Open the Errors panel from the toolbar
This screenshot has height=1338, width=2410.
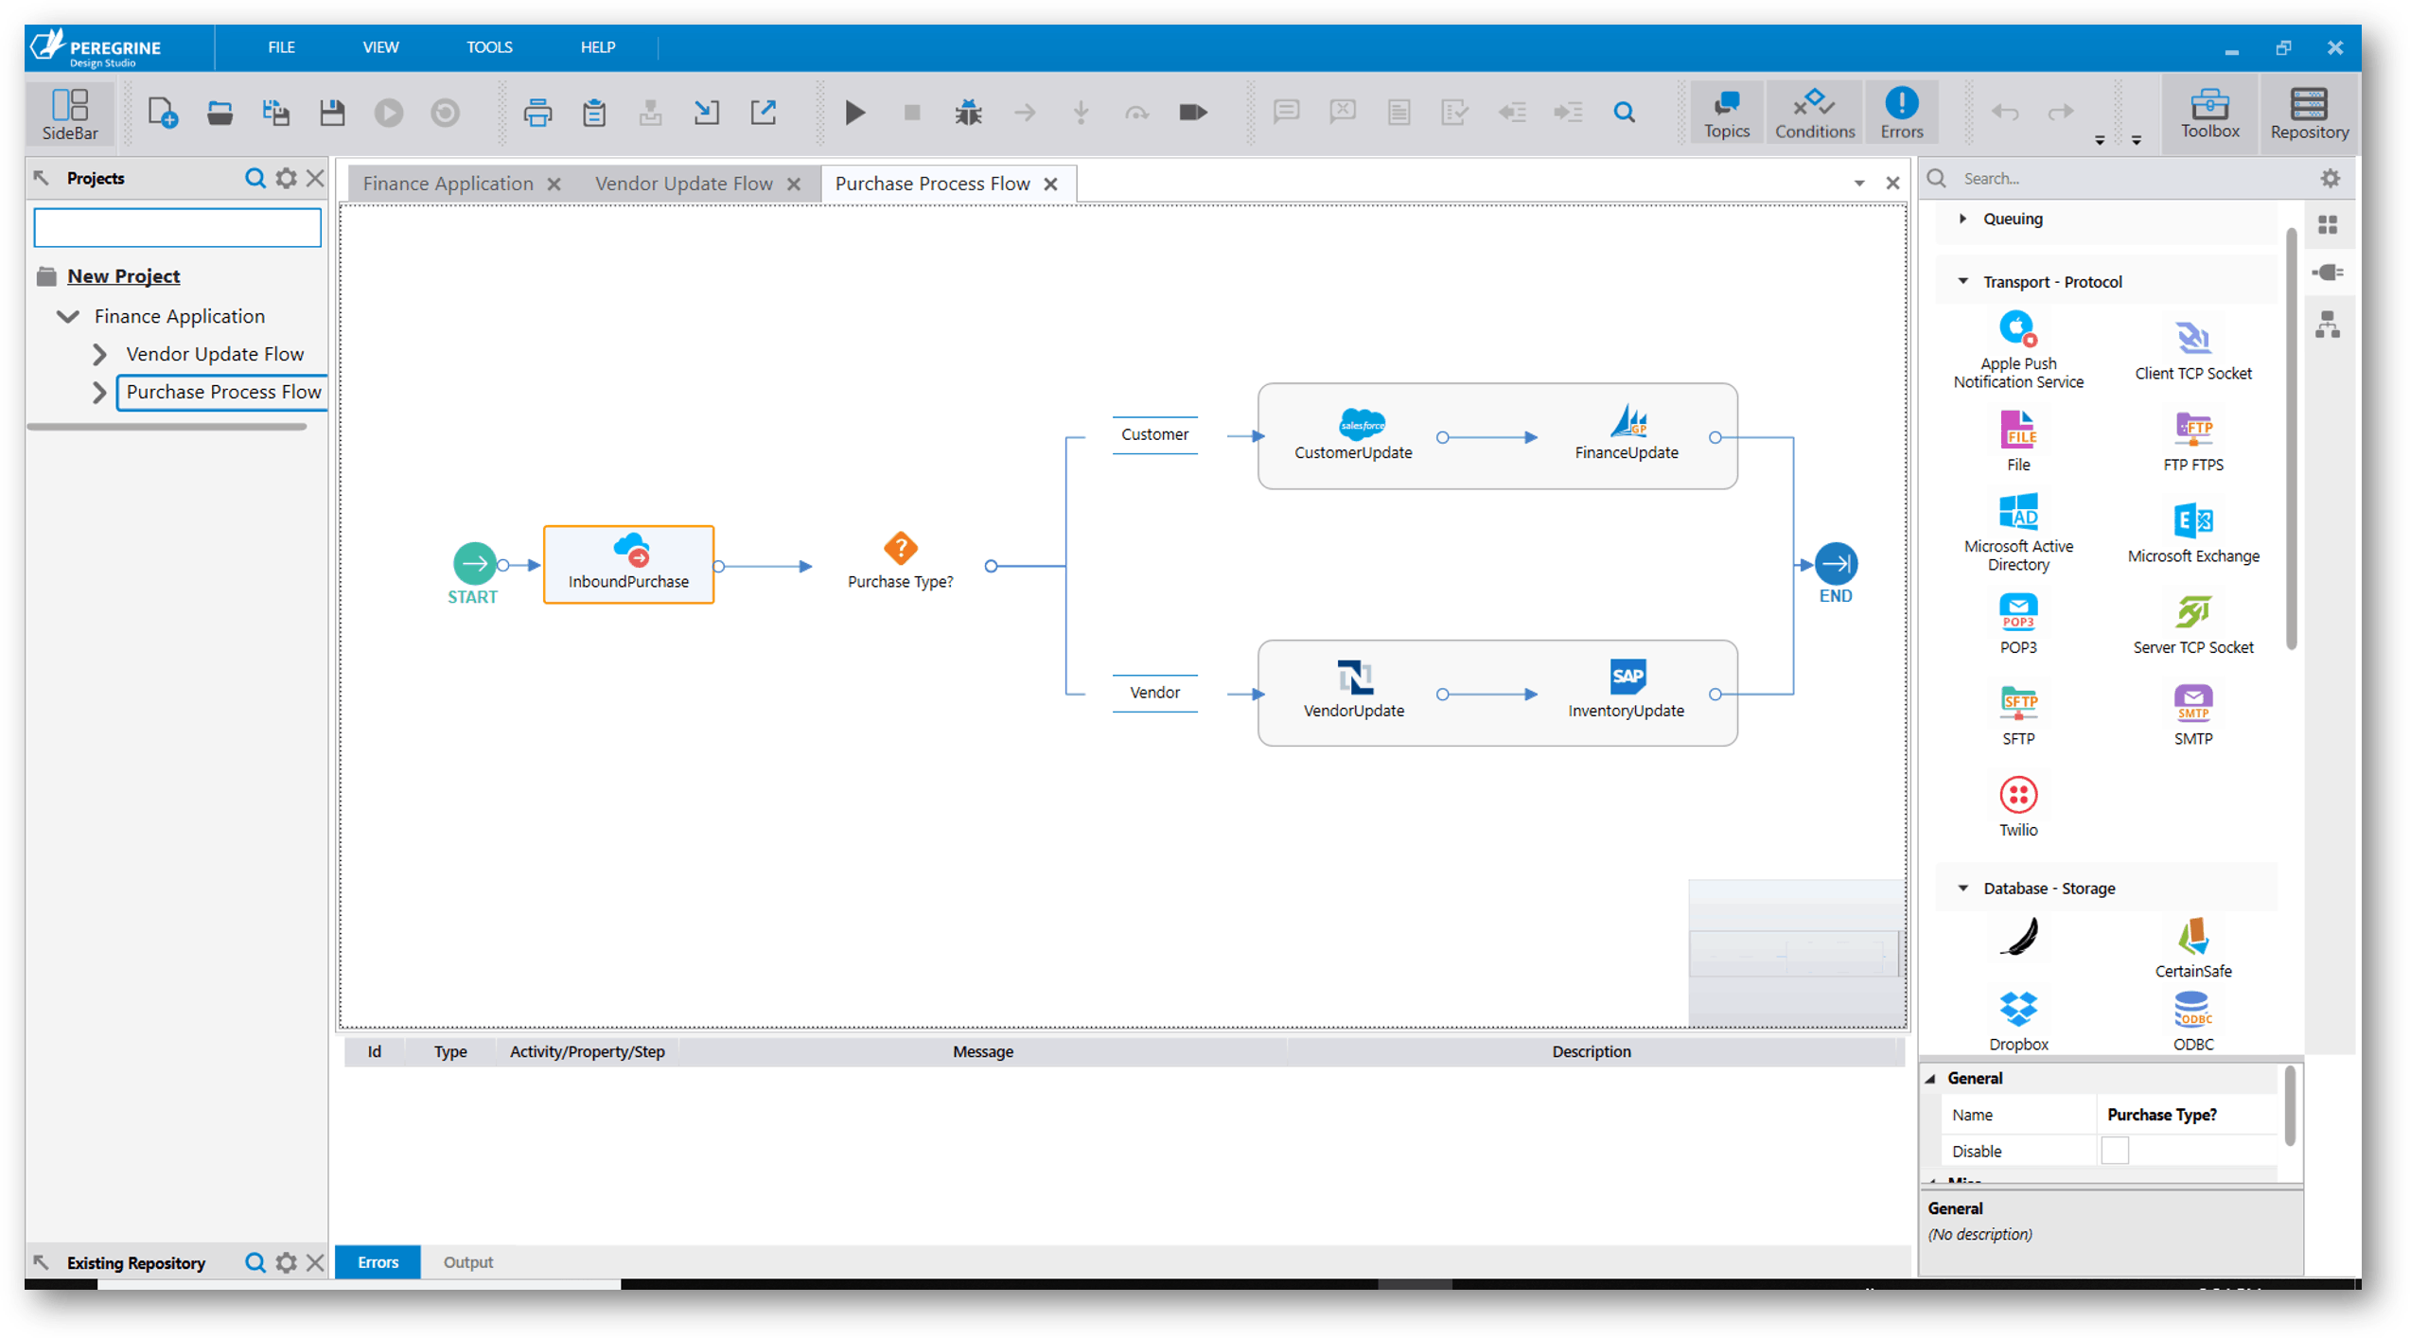coord(1901,112)
